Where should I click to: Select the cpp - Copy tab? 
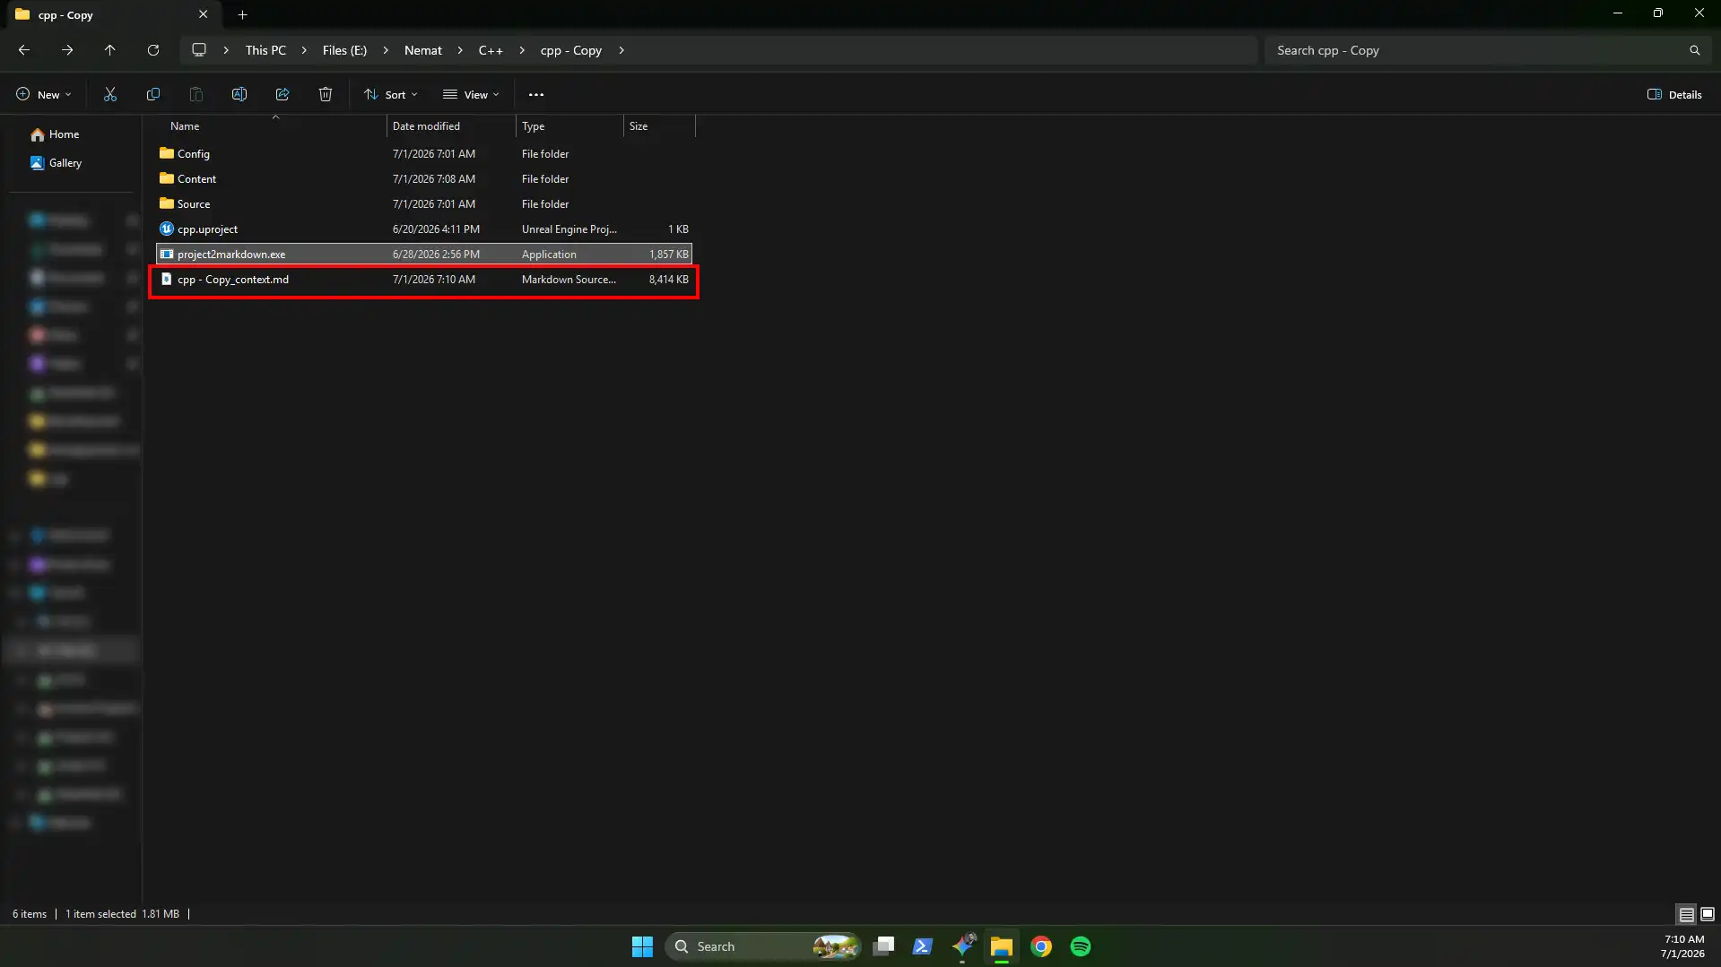click(111, 14)
